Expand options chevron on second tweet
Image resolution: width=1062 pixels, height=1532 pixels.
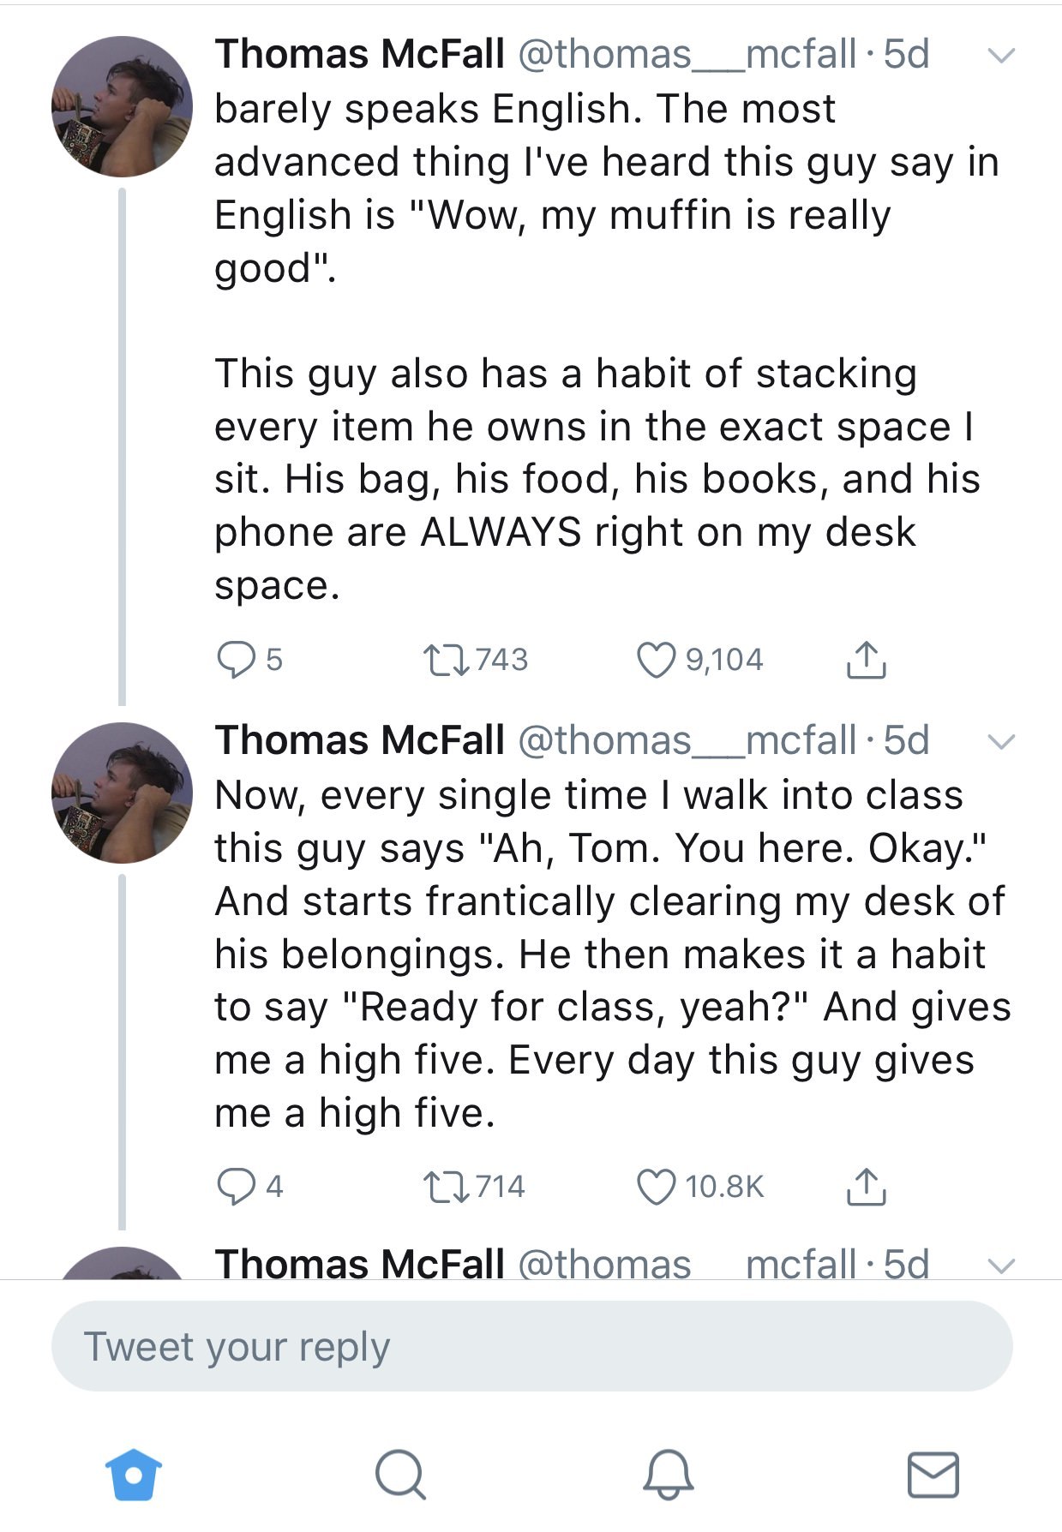tap(1000, 741)
